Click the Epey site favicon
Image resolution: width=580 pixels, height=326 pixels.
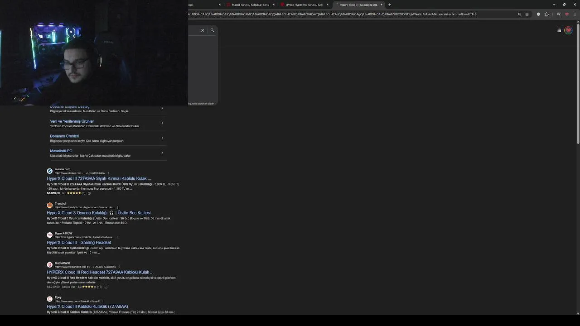coord(49,299)
